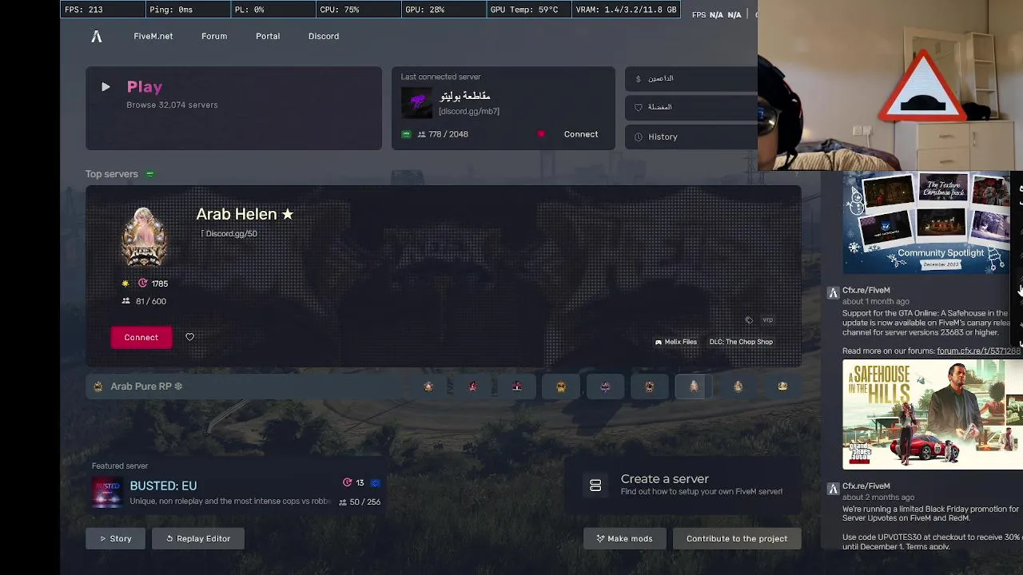This screenshot has height=575, width=1023.
Task: Open the History tab
Action: pyautogui.click(x=691, y=137)
